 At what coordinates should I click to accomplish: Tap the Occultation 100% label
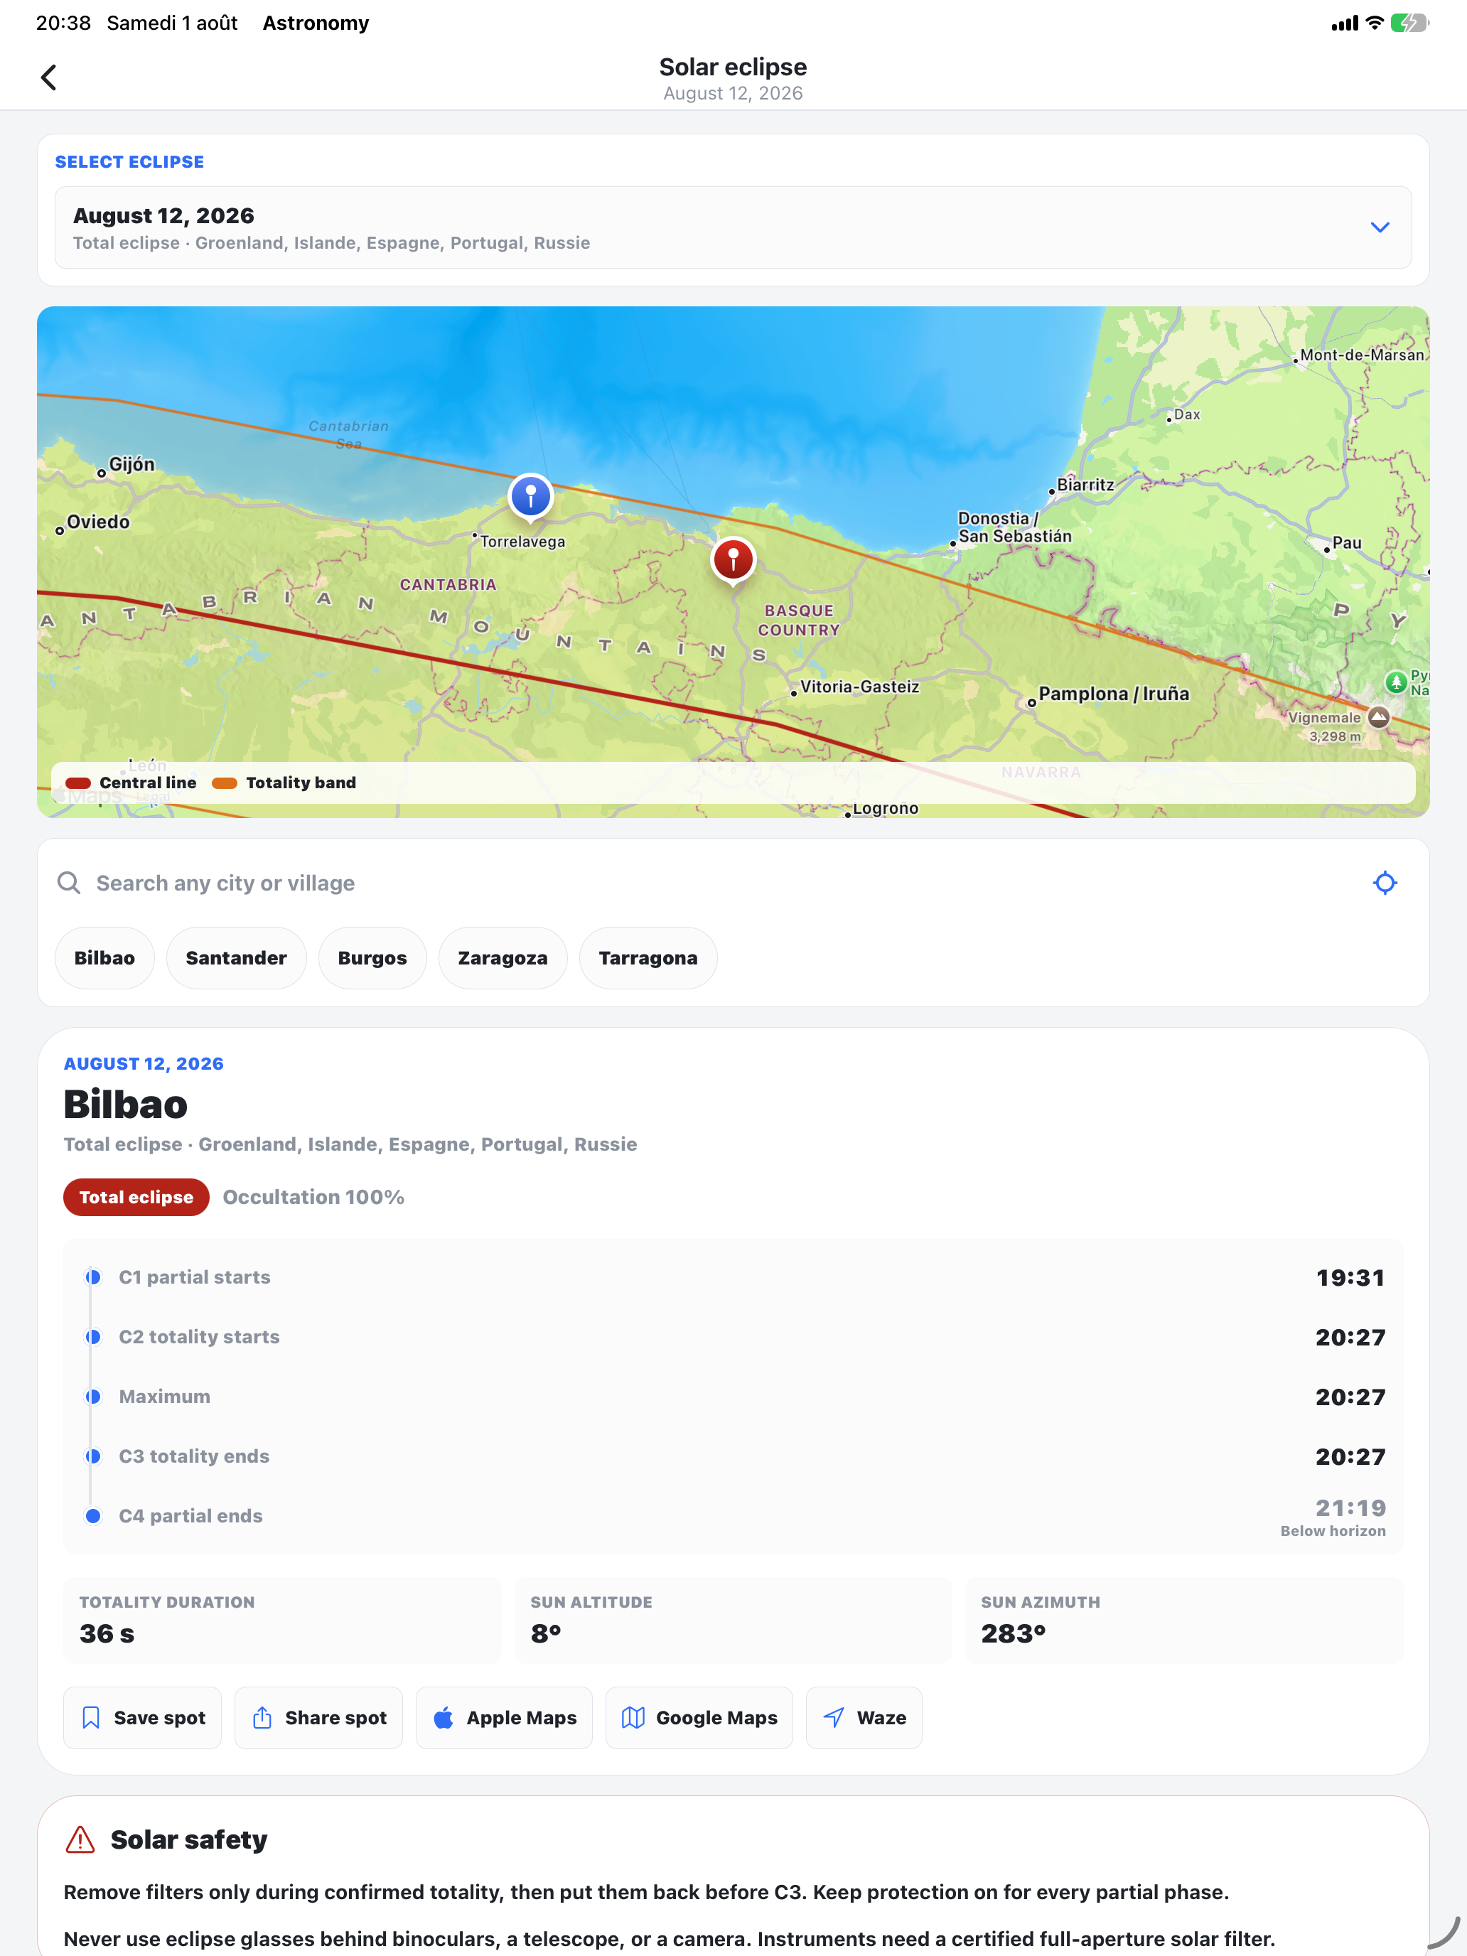click(x=314, y=1198)
